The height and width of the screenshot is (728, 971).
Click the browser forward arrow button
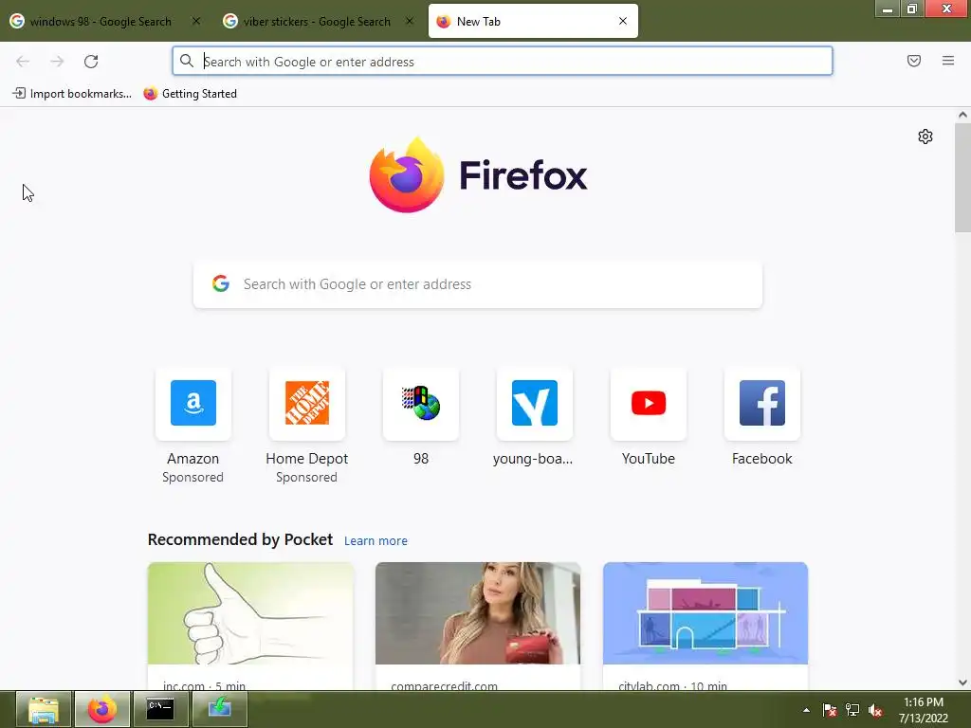(57, 62)
